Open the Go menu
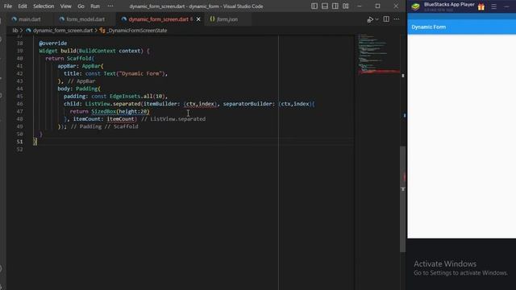516x290 pixels. 81,6
